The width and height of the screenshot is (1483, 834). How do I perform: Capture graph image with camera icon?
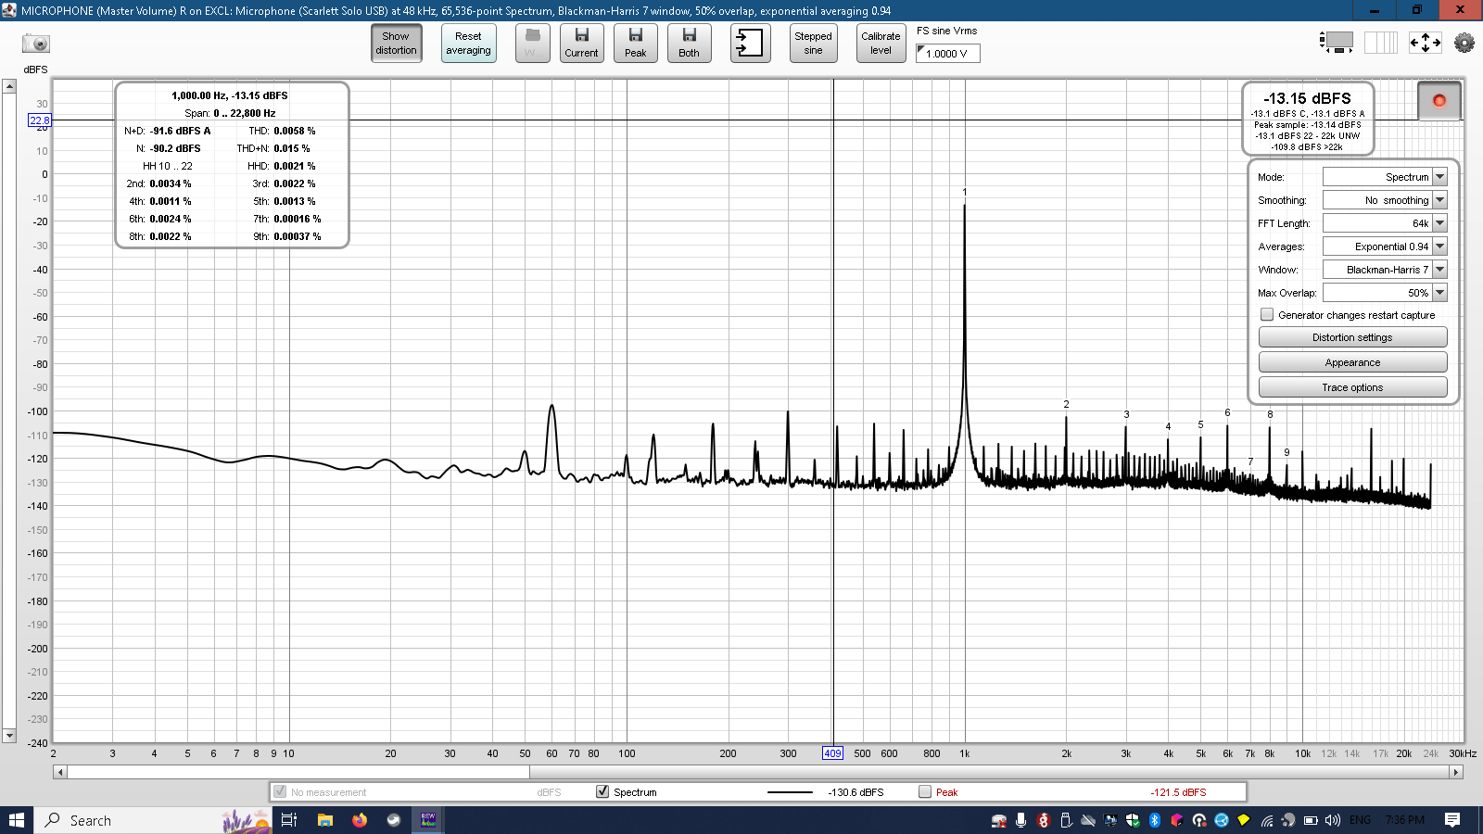coord(36,44)
